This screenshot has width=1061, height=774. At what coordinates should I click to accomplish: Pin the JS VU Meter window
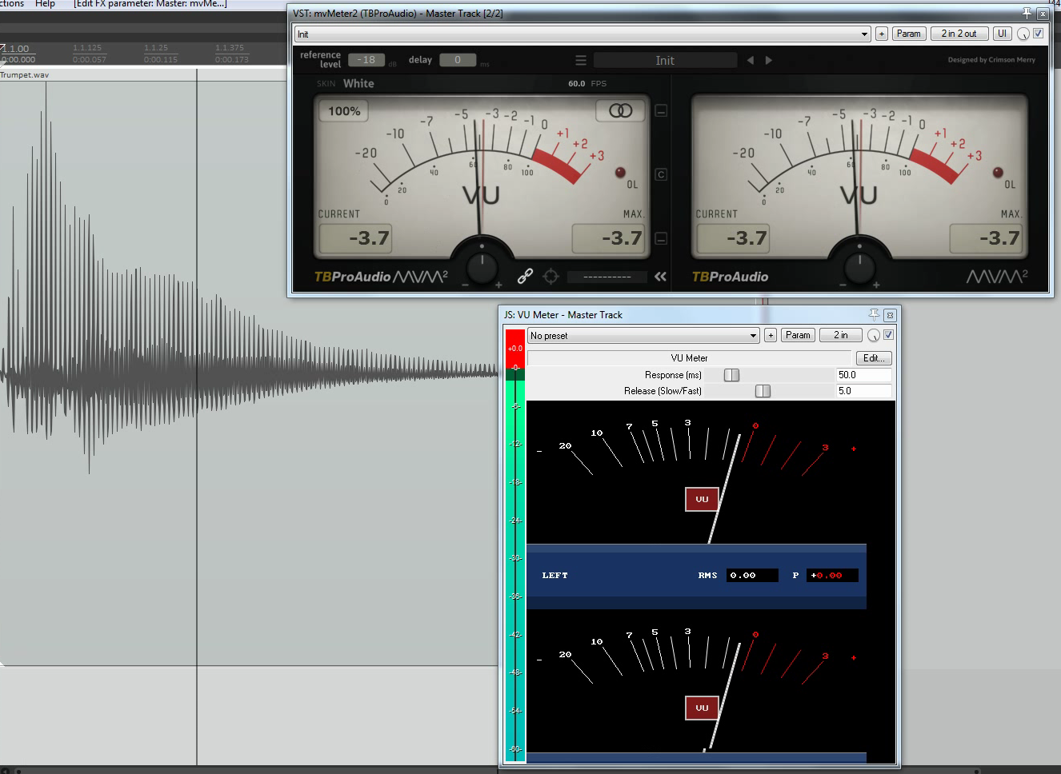click(874, 314)
